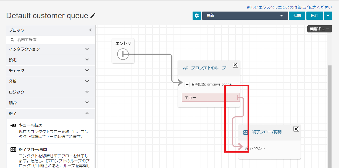Click the 公開 publish button
The height and width of the screenshot is (168, 339).
coord(297,16)
